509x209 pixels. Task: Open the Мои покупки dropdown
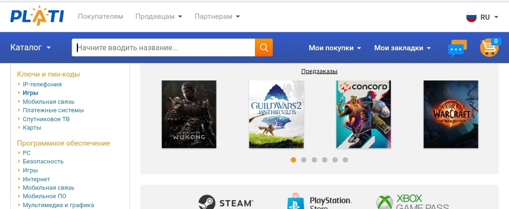(335, 48)
